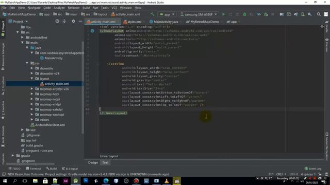Open Windows Start menu
330x185 pixels.
click(x=5, y=181)
